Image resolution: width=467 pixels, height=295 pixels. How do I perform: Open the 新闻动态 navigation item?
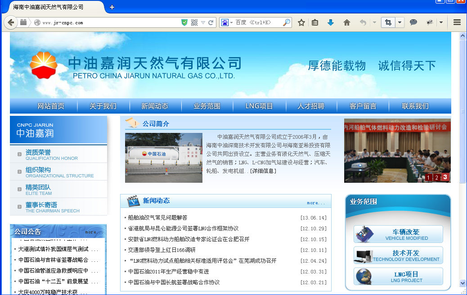(155, 106)
